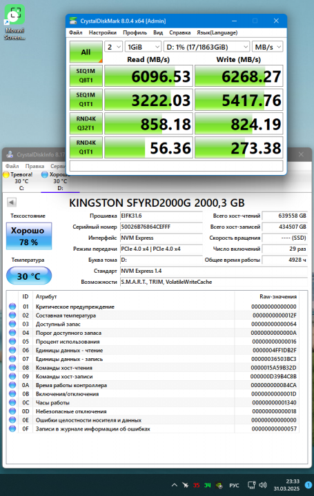Click status dot for Единицы данных - запись
Viewport: 314px width, 496px height.
12,359
